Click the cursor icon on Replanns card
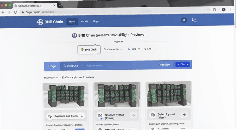The width and height of the screenshot is (237, 130). tap(82, 116)
